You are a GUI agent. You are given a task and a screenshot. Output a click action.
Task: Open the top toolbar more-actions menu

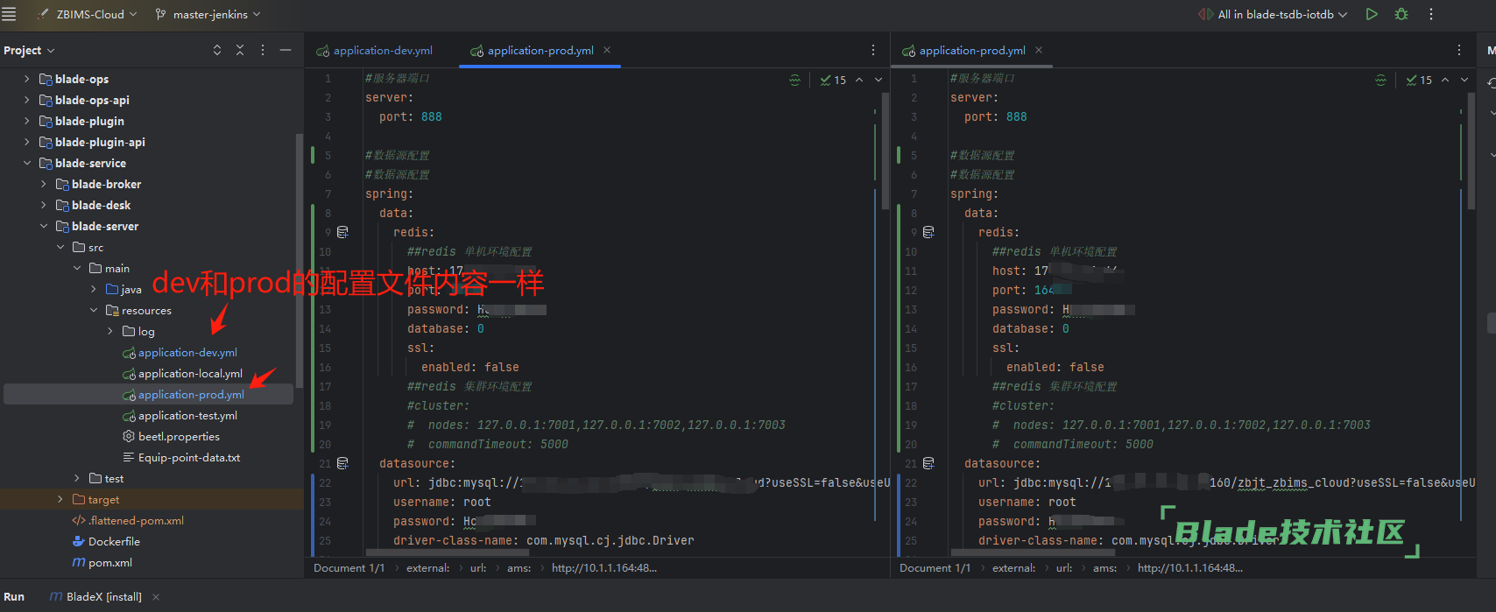point(1431,14)
